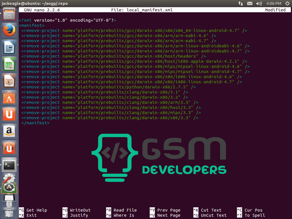Click the '^J Justify' shortcut hint

[x=75, y=215]
